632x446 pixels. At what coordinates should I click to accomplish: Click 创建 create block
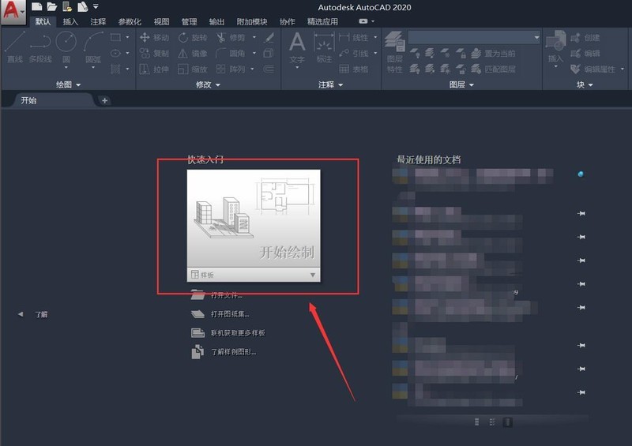[585, 38]
